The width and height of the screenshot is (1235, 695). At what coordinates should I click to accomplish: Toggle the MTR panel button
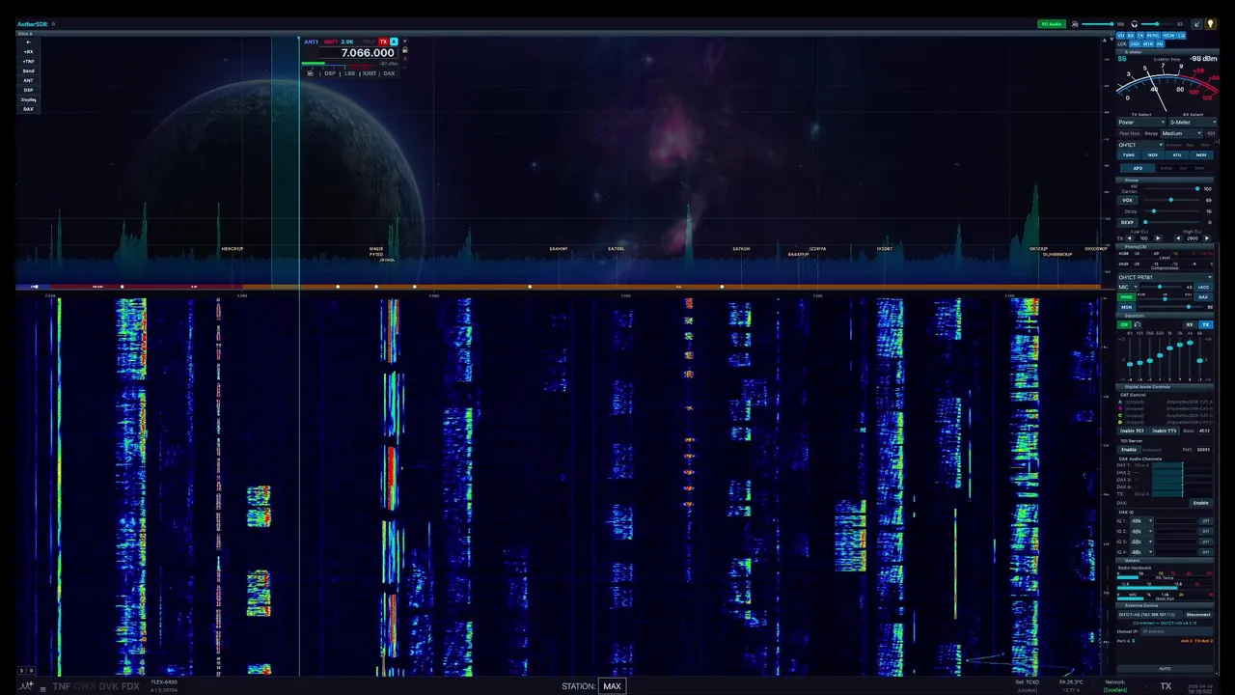pyautogui.click(x=1147, y=44)
